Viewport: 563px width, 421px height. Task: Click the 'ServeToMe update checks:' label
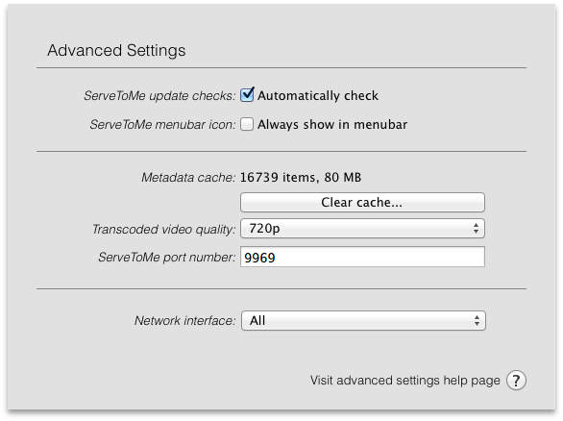[x=159, y=96]
